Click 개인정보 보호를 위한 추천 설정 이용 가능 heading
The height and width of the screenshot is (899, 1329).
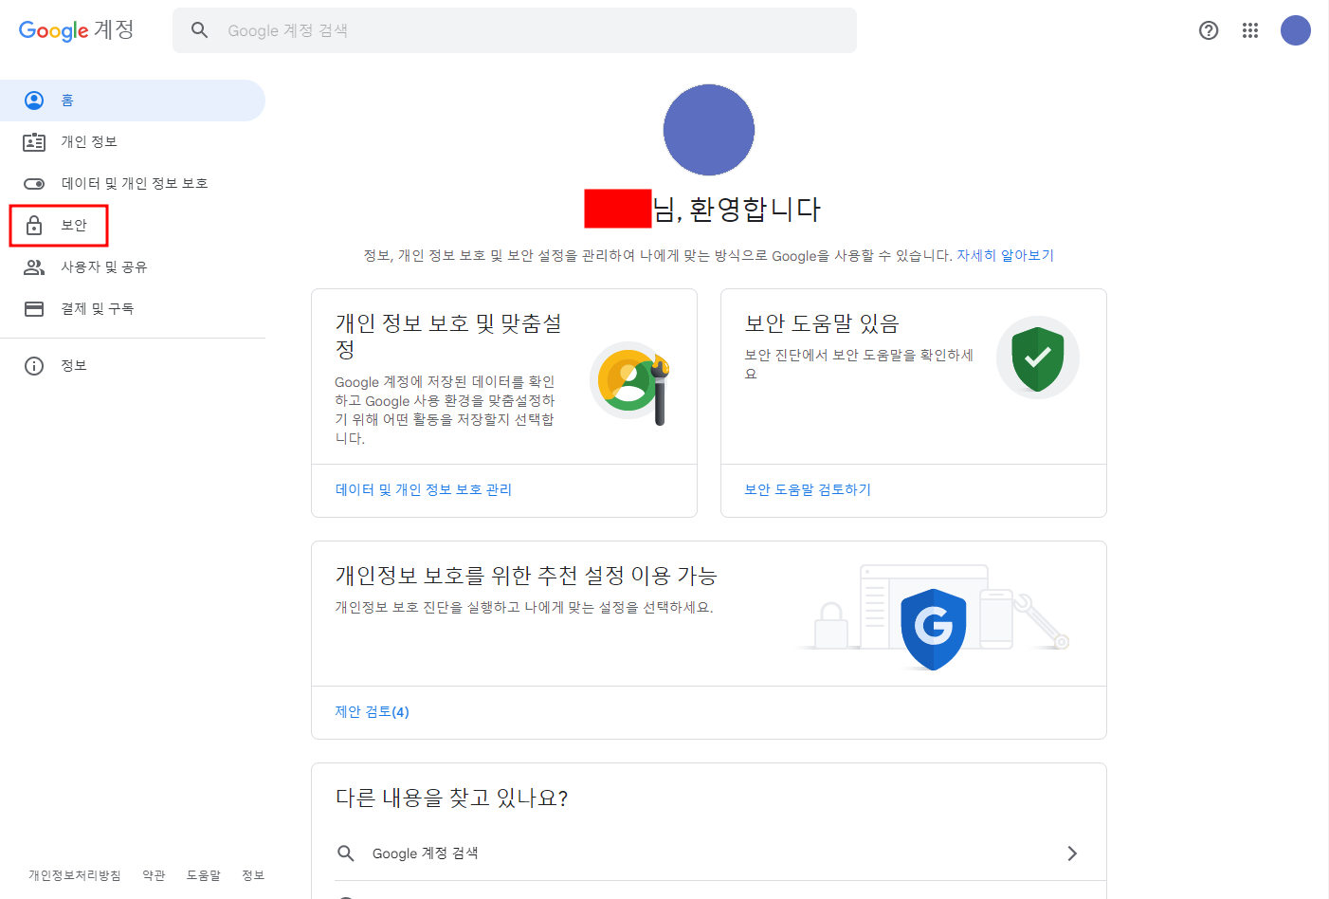coord(526,576)
